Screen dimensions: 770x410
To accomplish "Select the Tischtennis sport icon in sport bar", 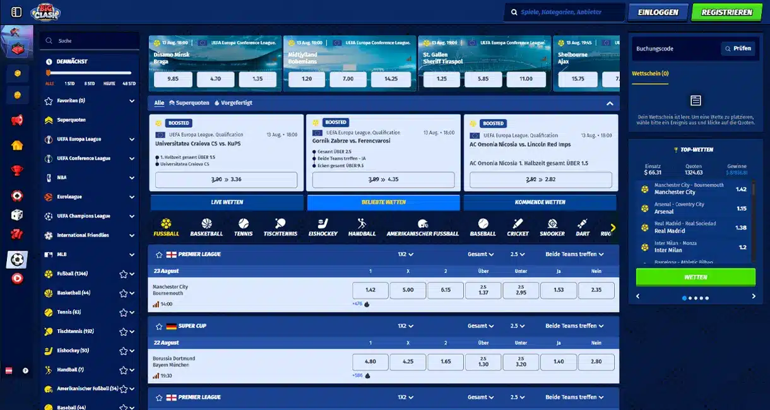I will pos(280,224).
